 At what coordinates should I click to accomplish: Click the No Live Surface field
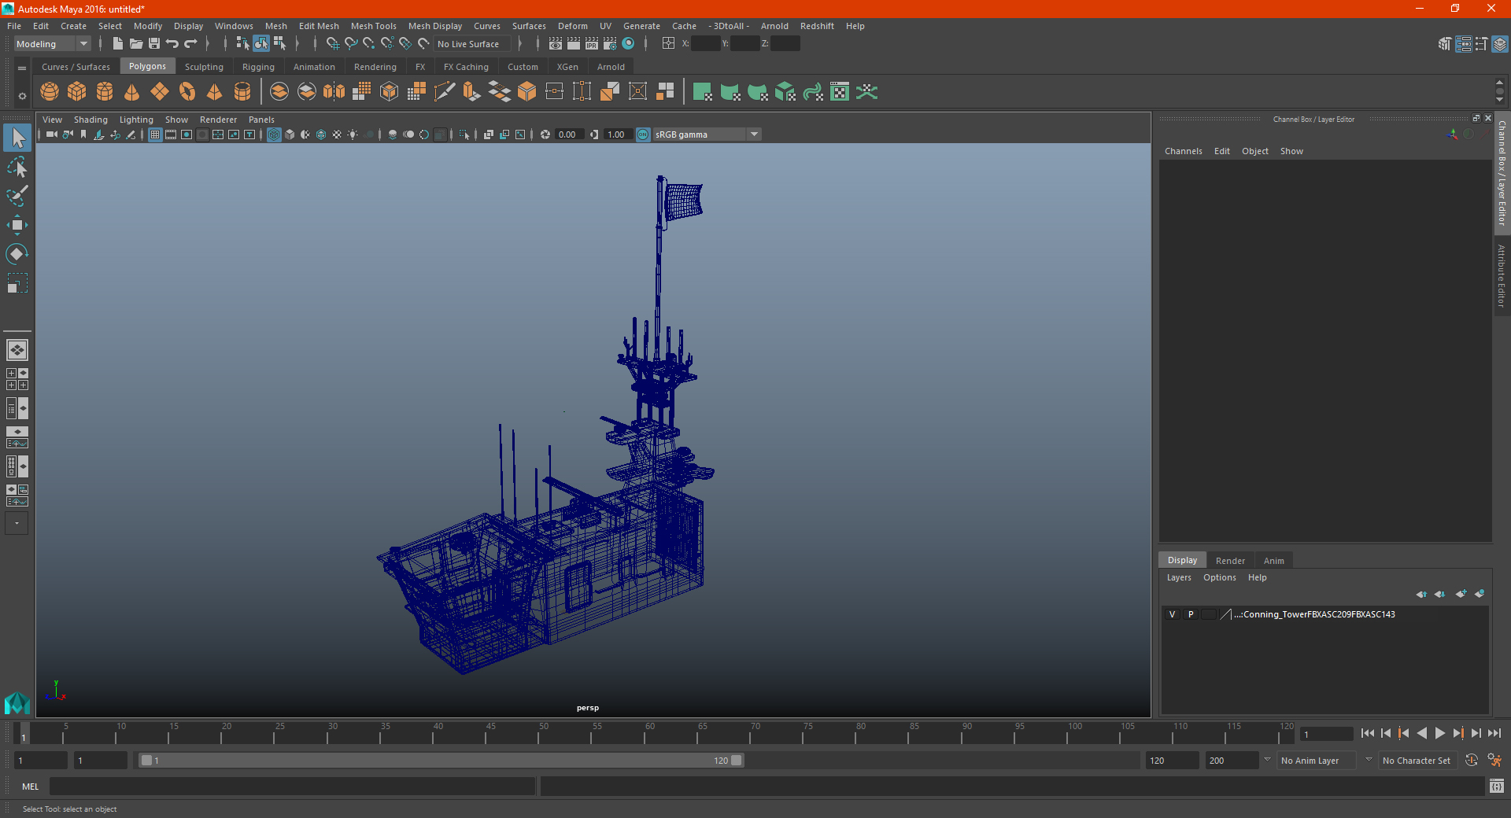(472, 44)
